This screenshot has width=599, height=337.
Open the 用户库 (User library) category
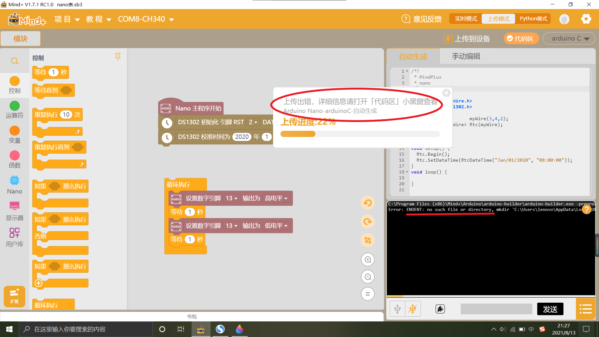15,237
